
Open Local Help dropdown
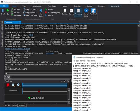(87, 13)
